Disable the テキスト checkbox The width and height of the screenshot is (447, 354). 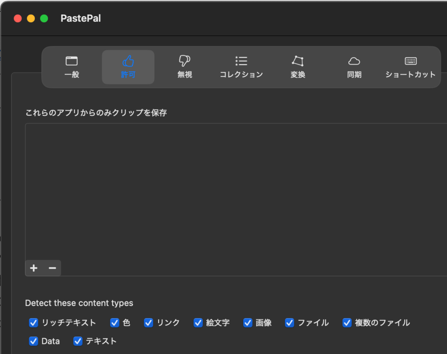[78, 341]
